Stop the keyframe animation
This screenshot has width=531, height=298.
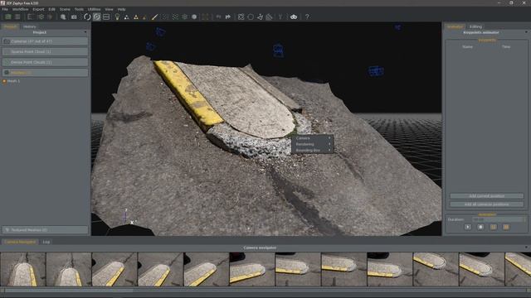click(480, 227)
